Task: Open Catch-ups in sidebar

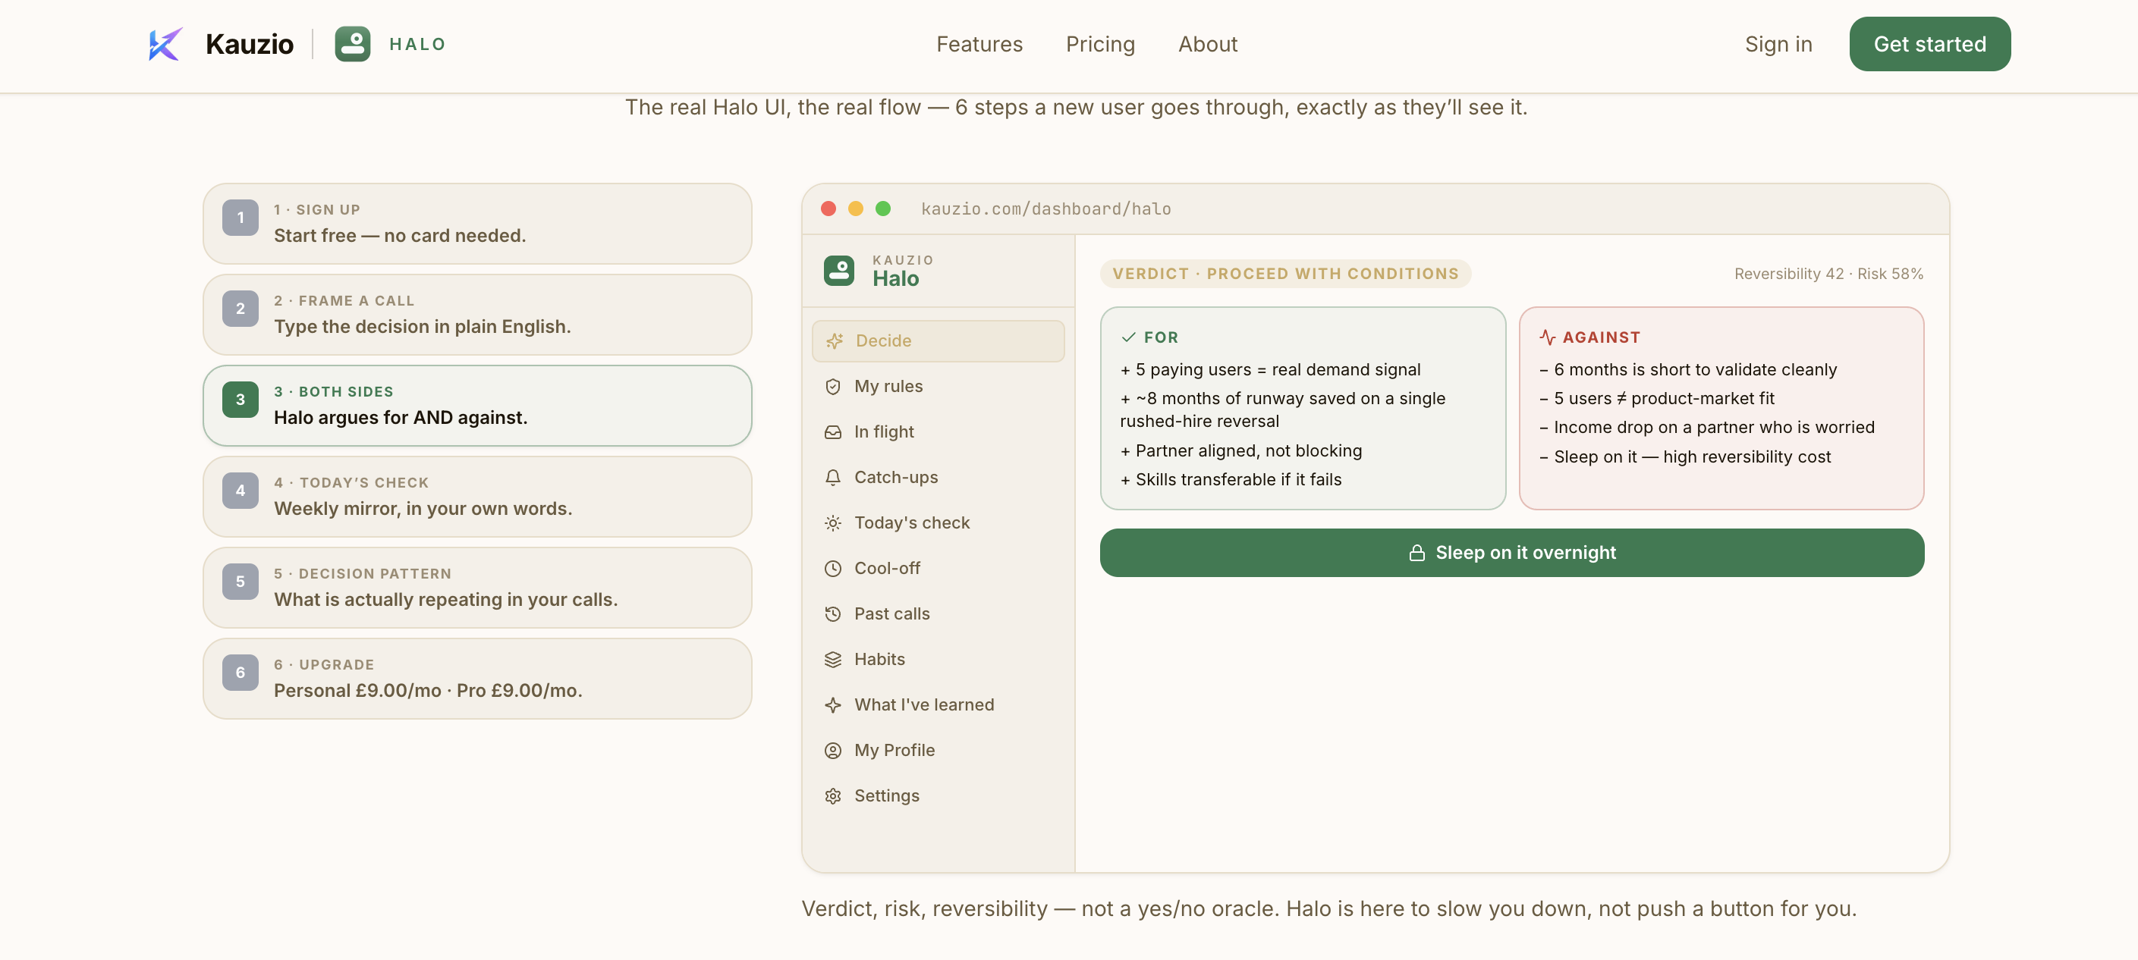Action: coord(938,478)
